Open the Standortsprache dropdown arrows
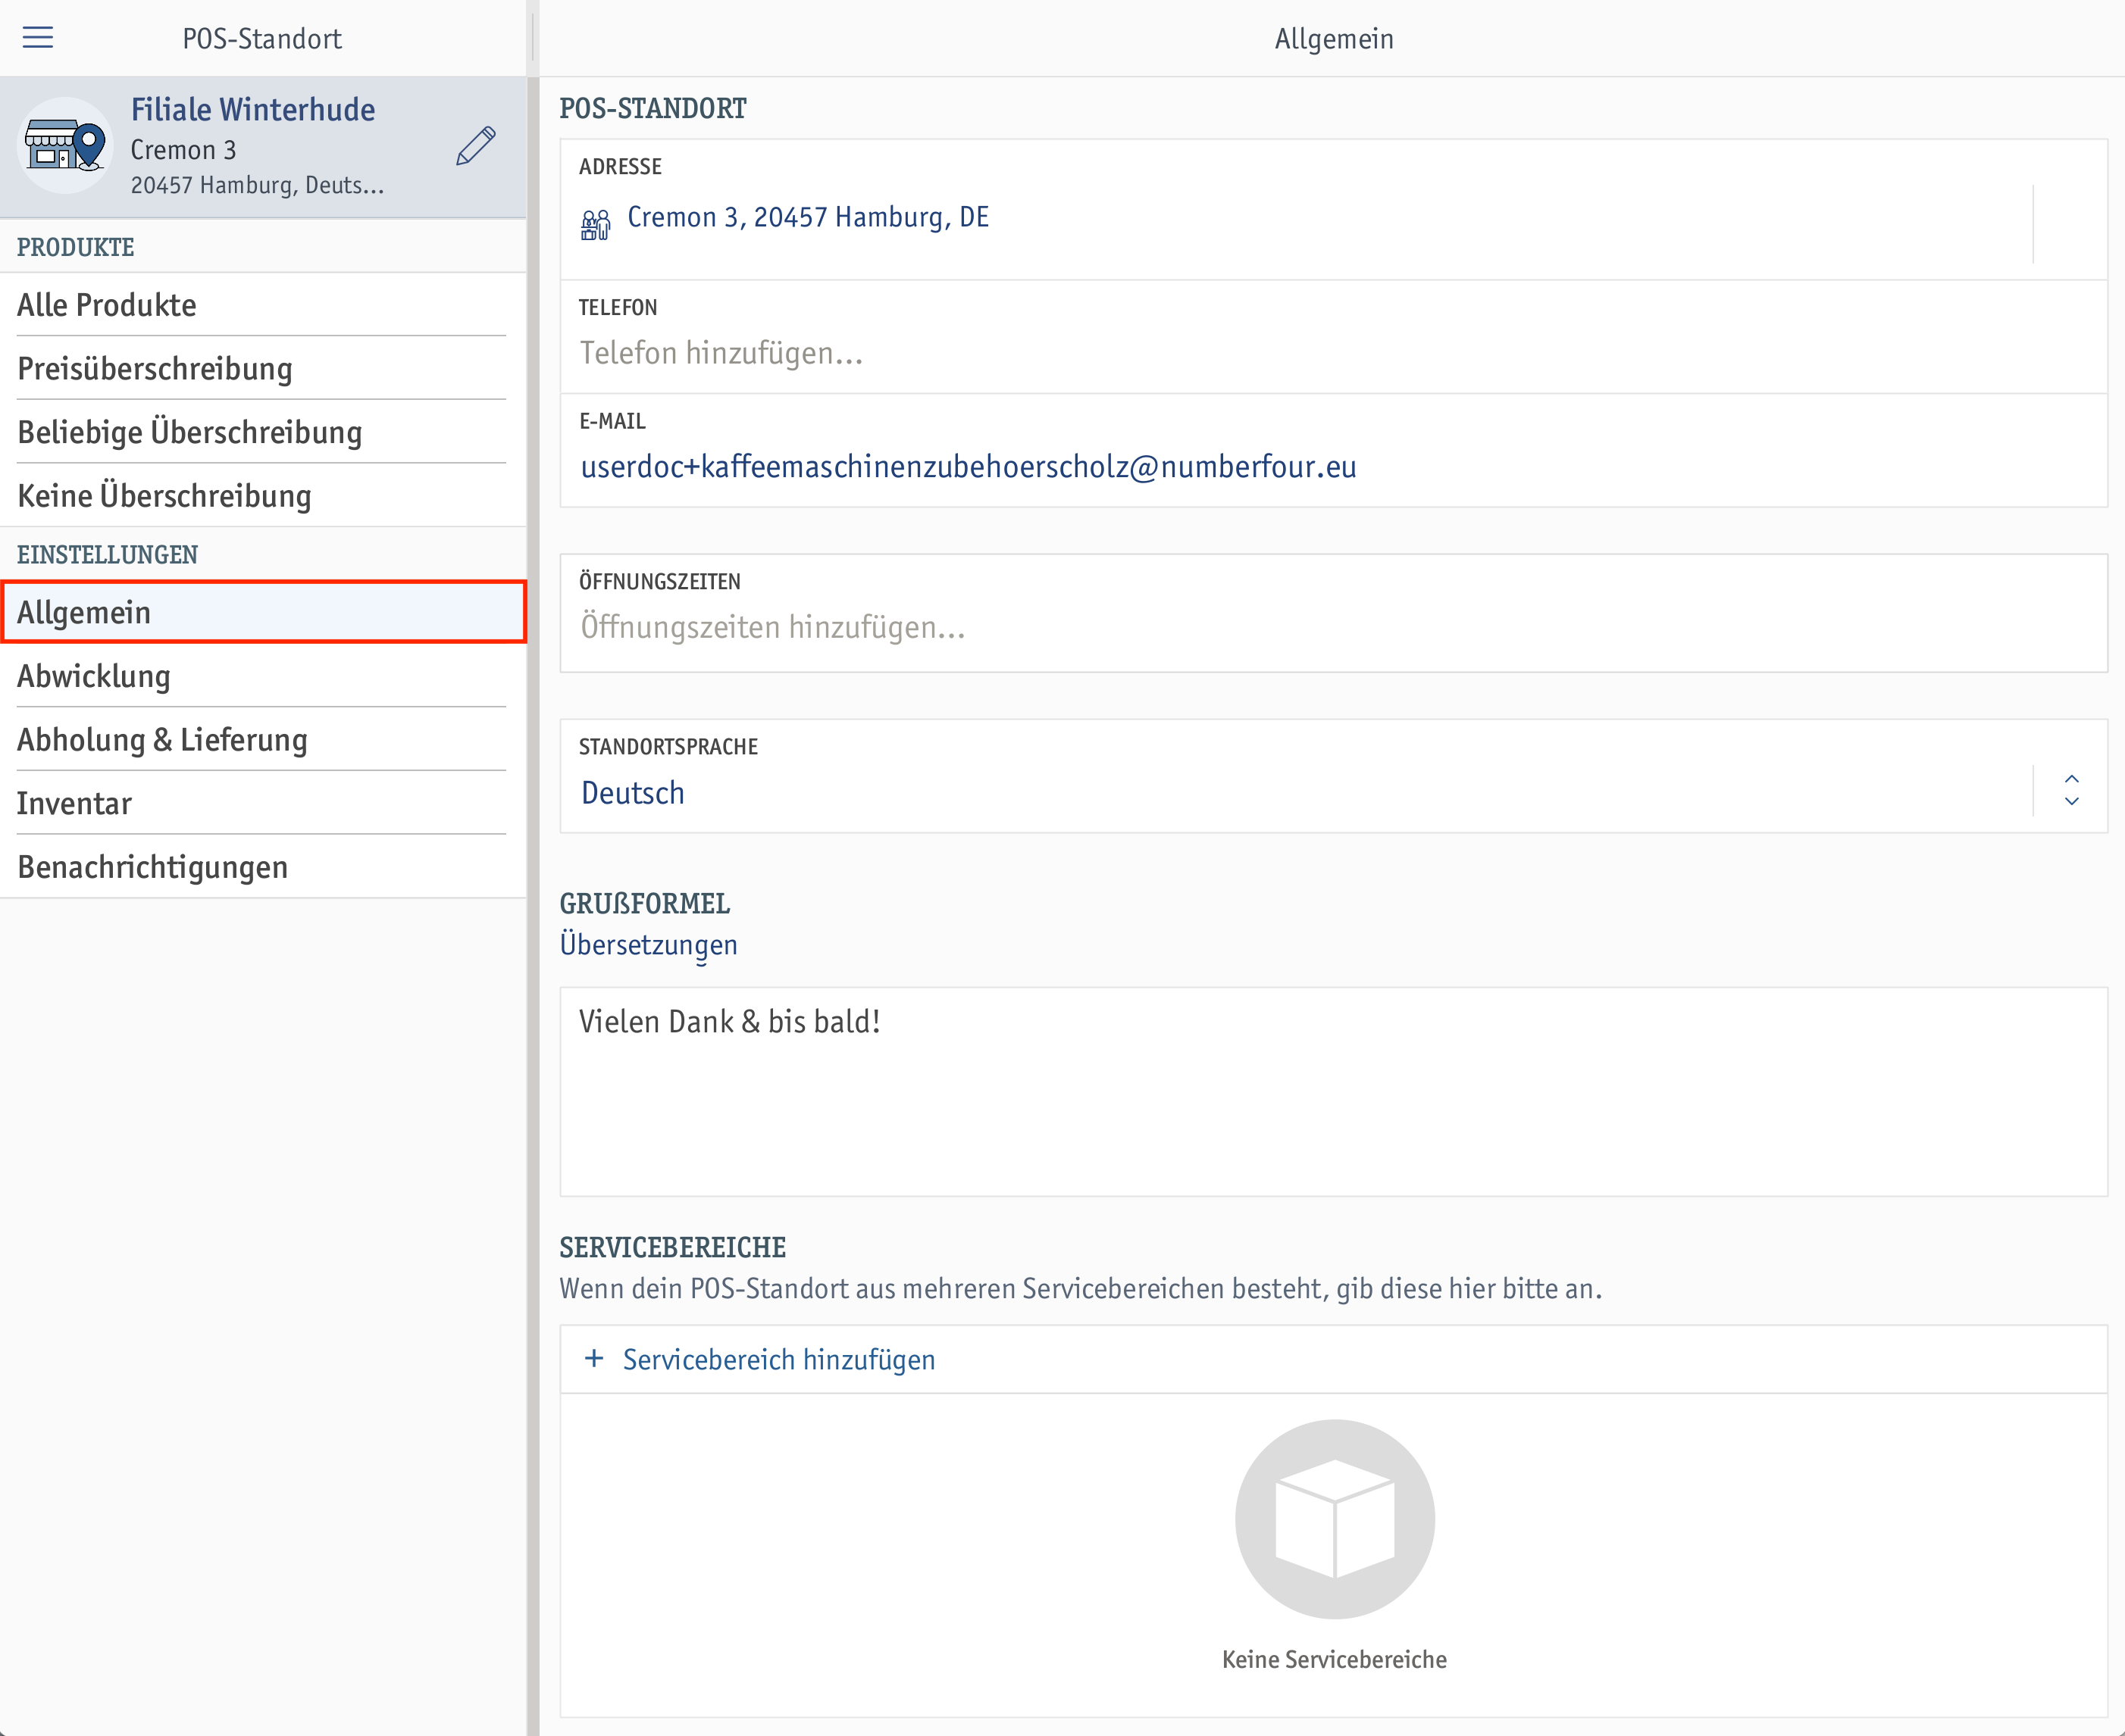2125x1736 pixels. 2071,790
